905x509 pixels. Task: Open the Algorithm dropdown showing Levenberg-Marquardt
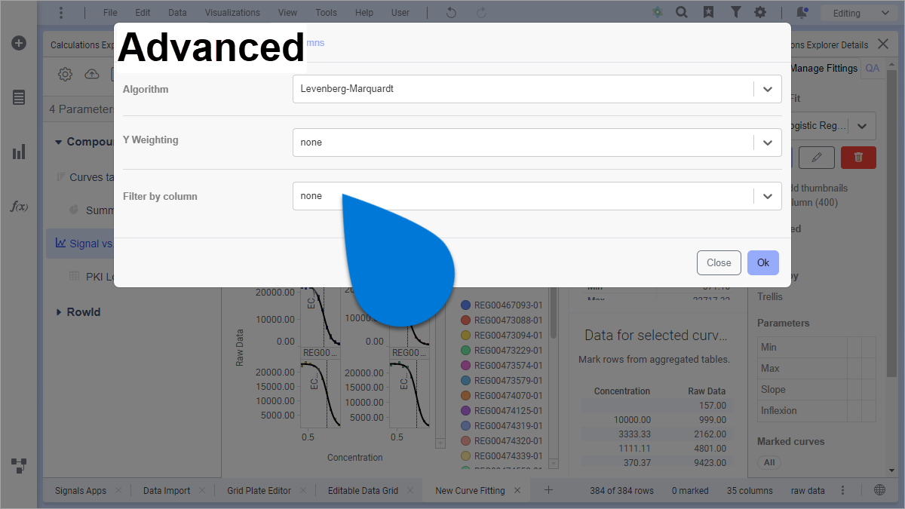(536, 89)
